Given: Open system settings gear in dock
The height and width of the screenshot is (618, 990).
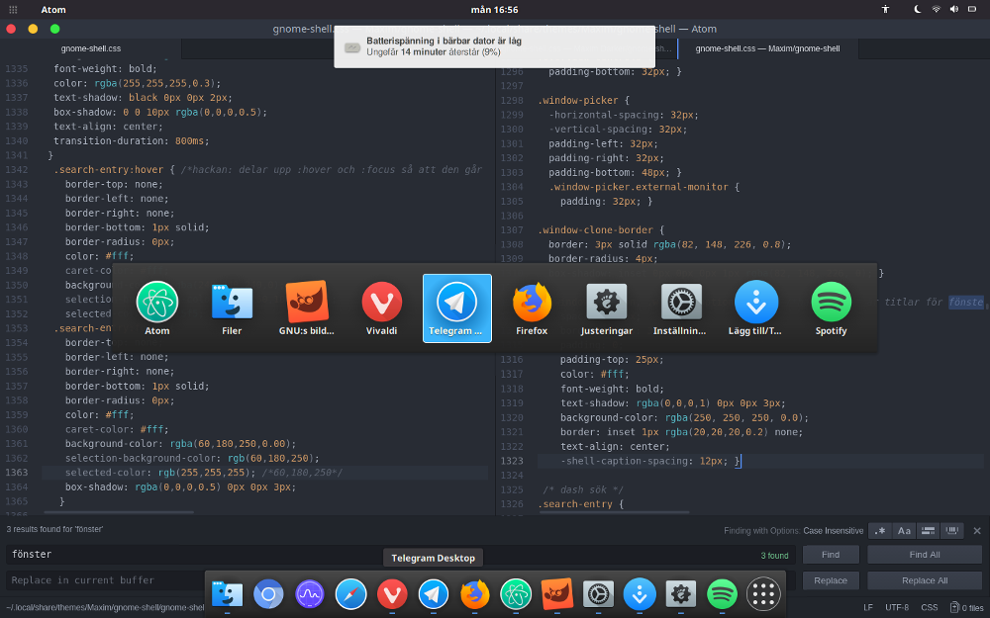Looking at the screenshot, I should [598, 594].
